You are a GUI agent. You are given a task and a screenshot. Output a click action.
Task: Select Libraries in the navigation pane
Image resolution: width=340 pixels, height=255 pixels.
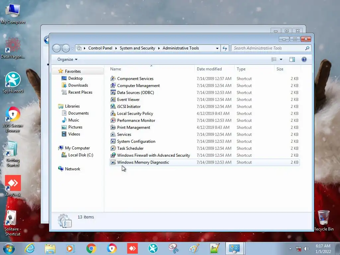coord(72,106)
